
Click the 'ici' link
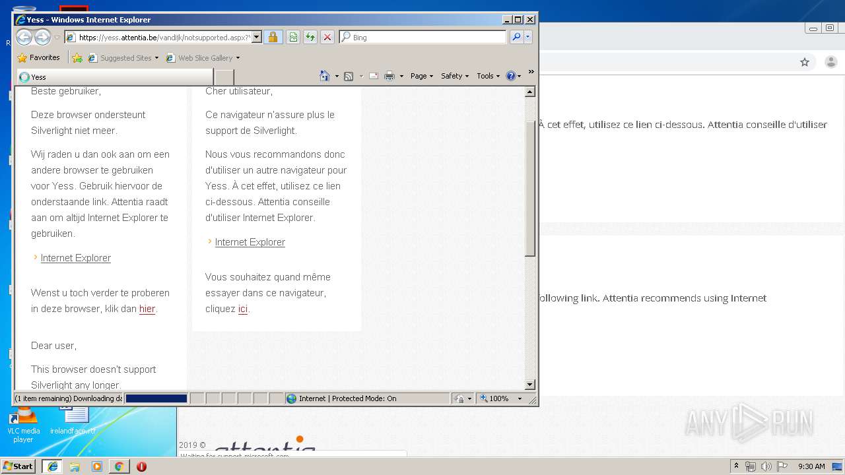coord(243,309)
